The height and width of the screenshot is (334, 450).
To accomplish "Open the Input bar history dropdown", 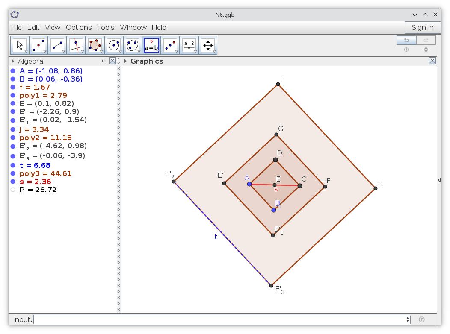I will [x=408, y=319].
